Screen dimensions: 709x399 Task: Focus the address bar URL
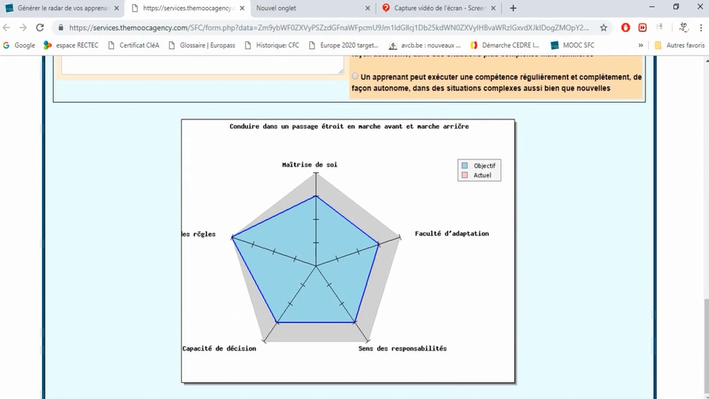tap(329, 27)
